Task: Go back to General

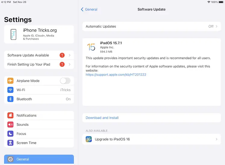Action: pyautogui.click(x=89, y=9)
